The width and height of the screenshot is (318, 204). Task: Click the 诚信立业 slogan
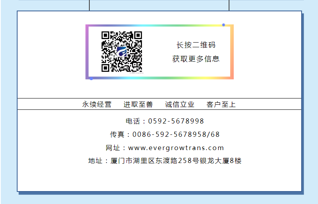tap(180, 104)
